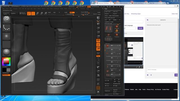
Task: Pick a color in the color picker square
Action: (x=6, y=61)
